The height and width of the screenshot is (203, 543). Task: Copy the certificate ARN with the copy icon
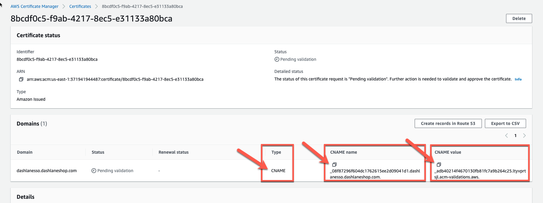pos(21,79)
